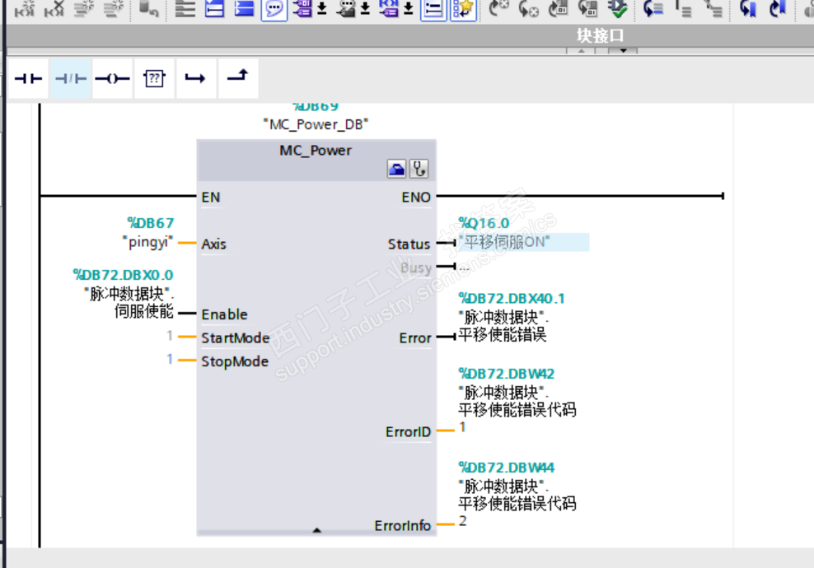Click the Busy output placeholder dots
814x568 pixels.
[464, 268]
